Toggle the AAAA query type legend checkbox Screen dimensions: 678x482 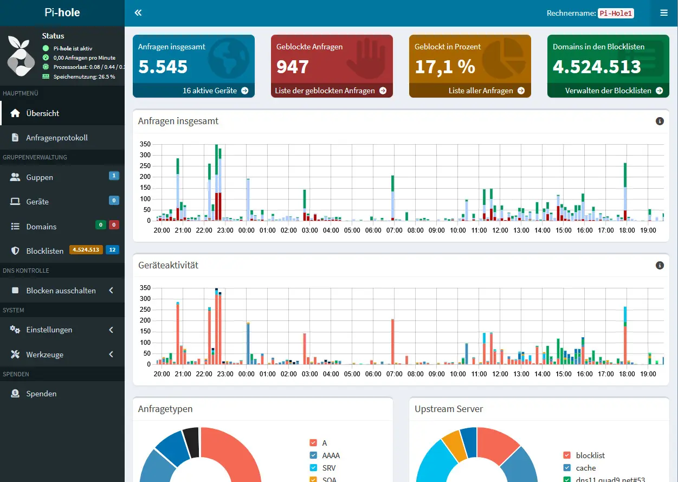(x=313, y=455)
